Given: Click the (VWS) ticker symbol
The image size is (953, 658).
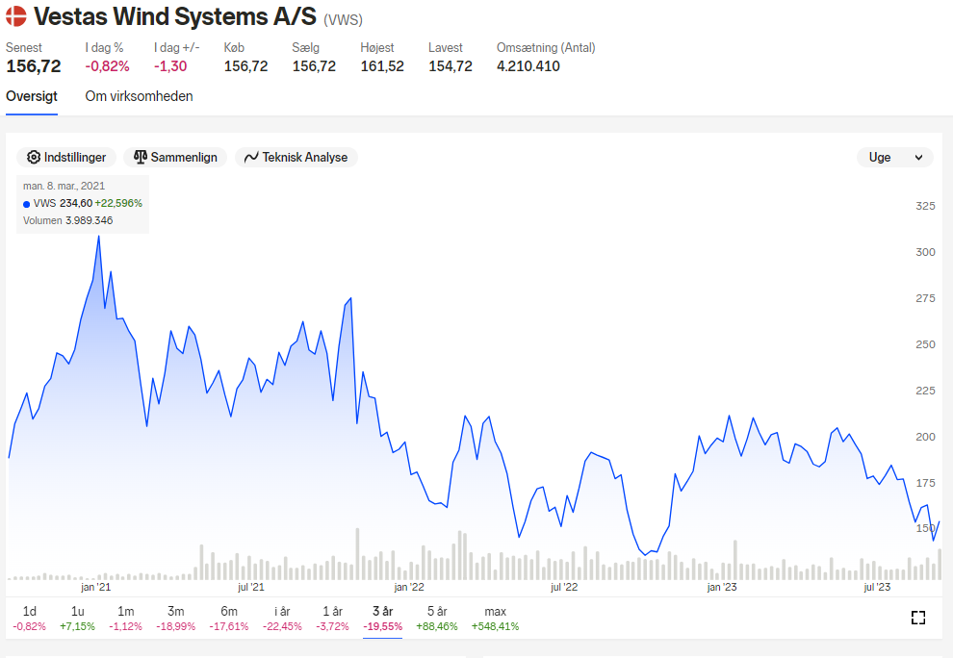Looking at the screenshot, I should point(344,20).
